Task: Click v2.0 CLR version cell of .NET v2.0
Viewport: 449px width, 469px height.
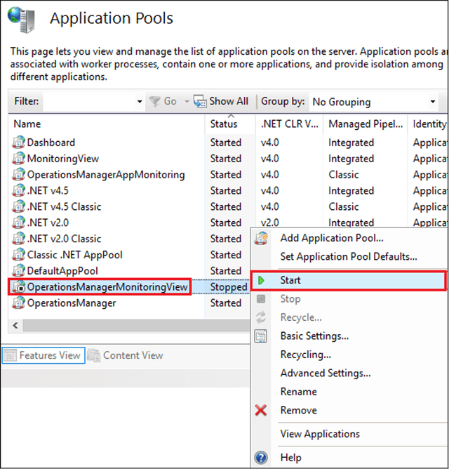Action: [269, 223]
